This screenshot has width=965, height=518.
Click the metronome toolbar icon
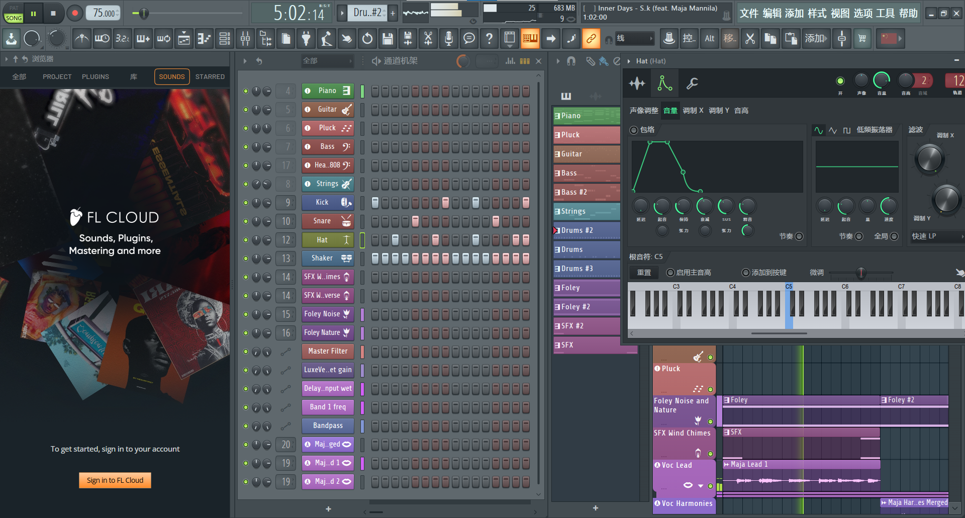82,39
